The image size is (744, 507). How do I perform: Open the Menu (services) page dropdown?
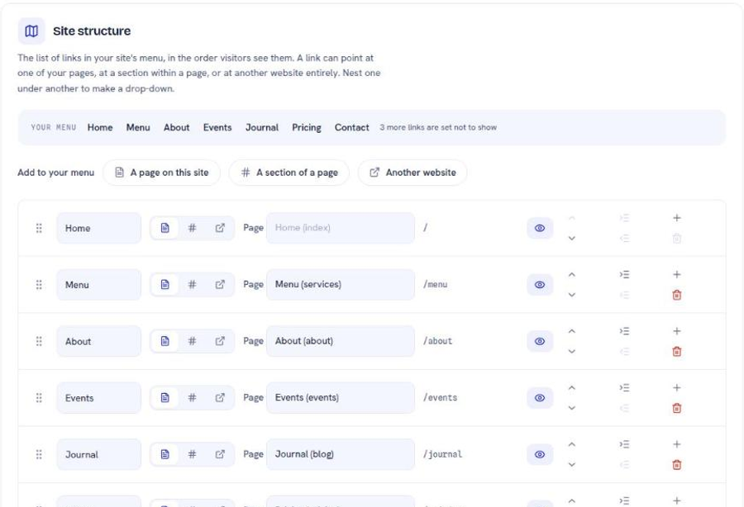click(341, 284)
